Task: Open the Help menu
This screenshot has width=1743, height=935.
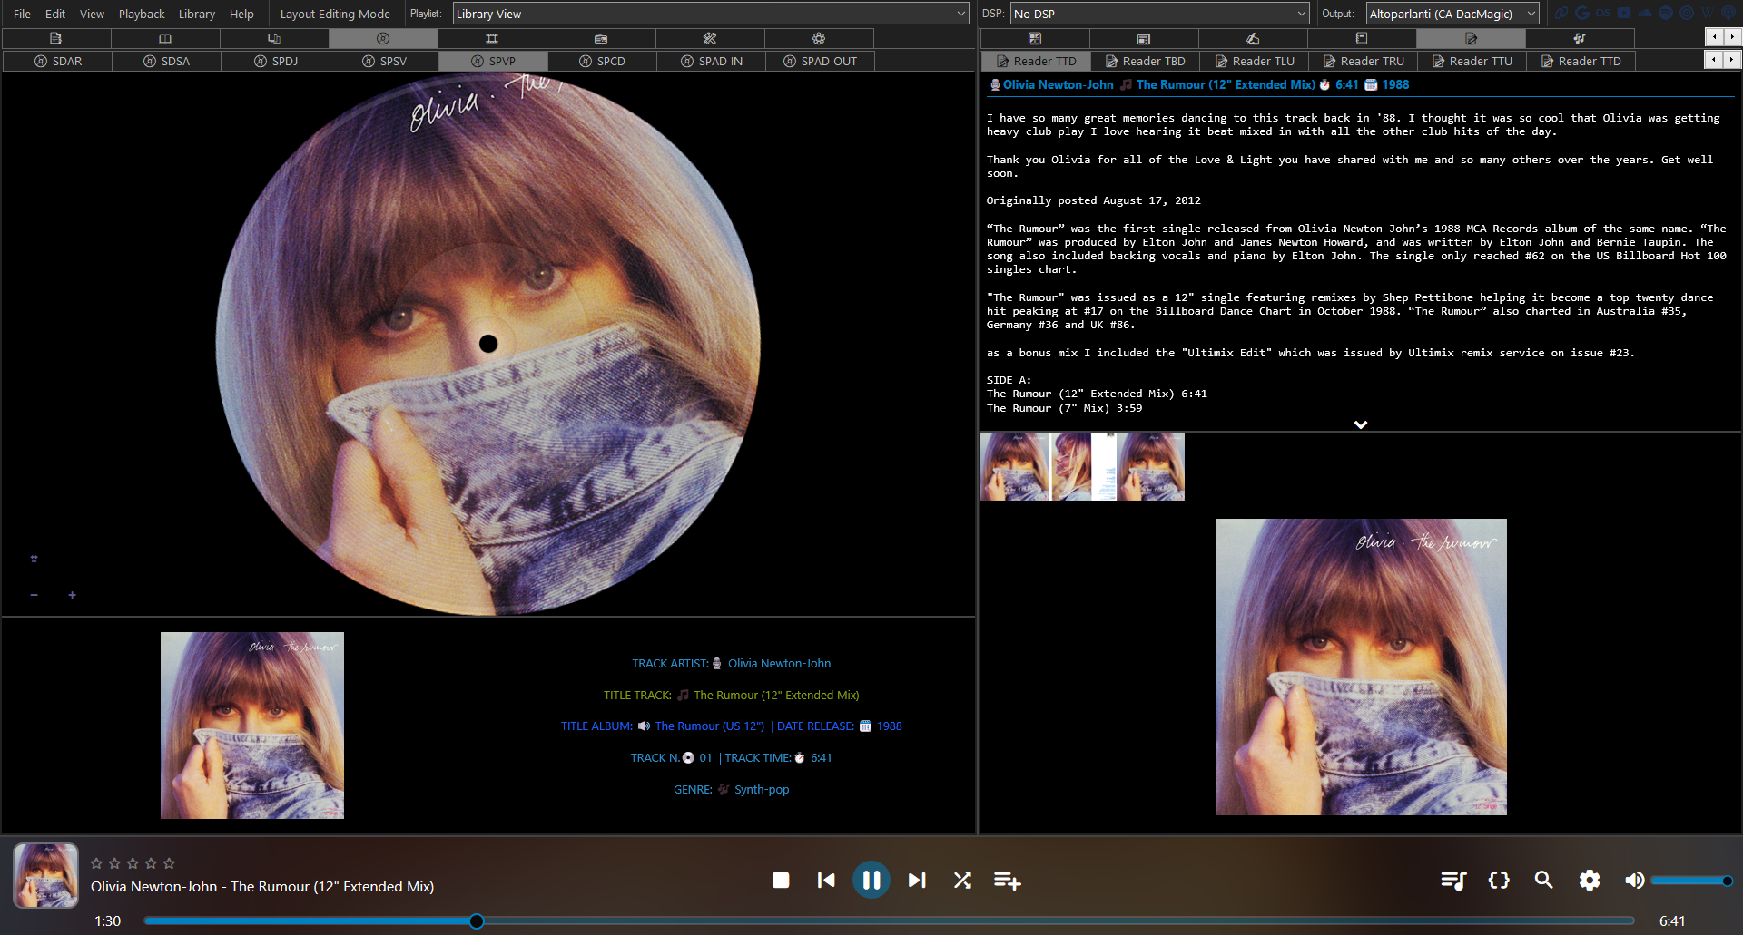Action: [241, 14]
